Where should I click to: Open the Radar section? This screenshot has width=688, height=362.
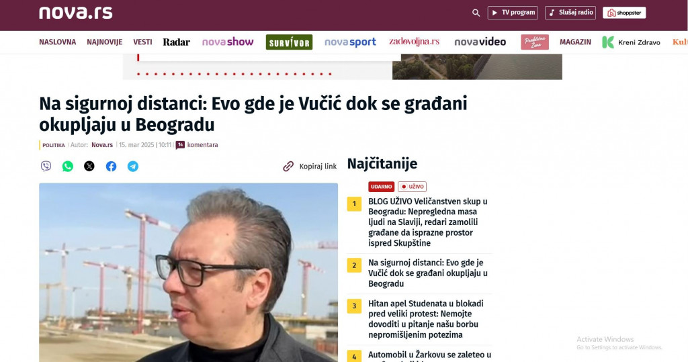click(177, 42)
